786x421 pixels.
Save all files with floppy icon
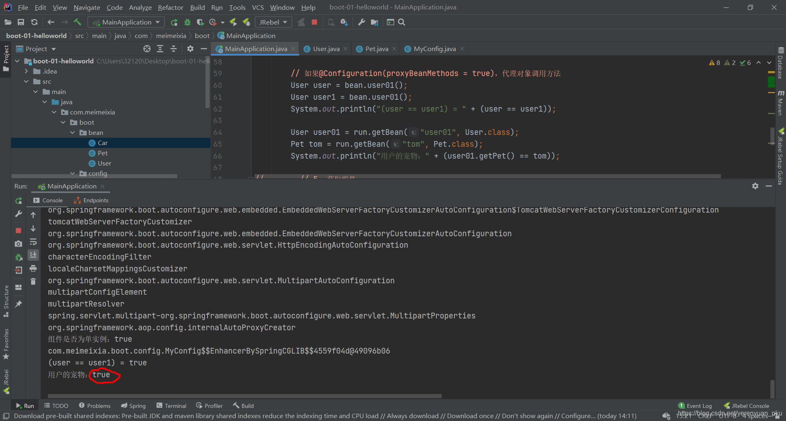pyautogui.click(x=21, y=22)
